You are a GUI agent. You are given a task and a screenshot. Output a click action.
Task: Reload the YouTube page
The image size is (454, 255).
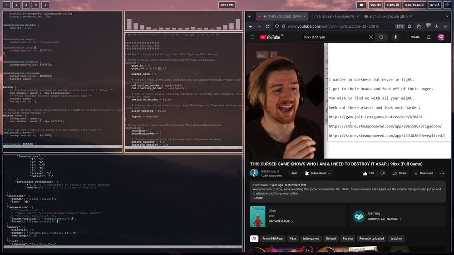coord(268,26)
